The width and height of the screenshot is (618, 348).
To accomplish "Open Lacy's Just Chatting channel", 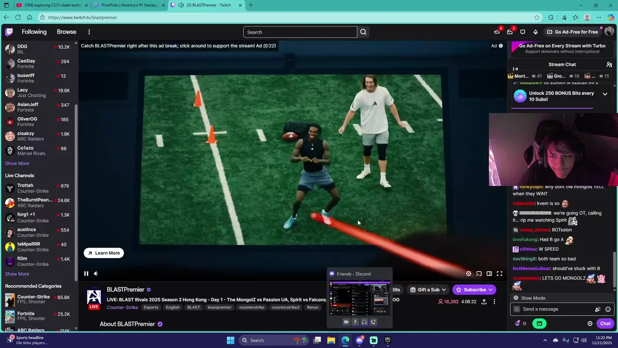I will [39, 93].
